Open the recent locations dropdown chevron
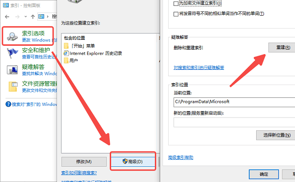The width and height of the screenshot is (295, 182). (x=26, y=17)
